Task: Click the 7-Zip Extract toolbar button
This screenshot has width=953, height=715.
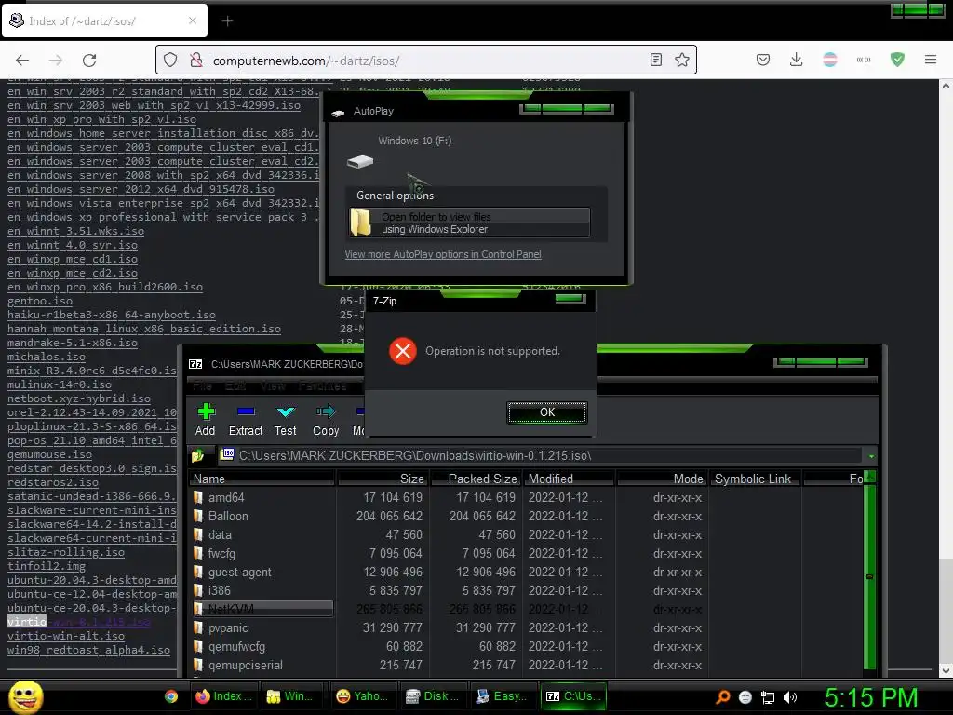Action: click(x=246, y=420)
